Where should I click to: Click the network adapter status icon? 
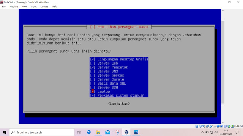tap(207, 126)
